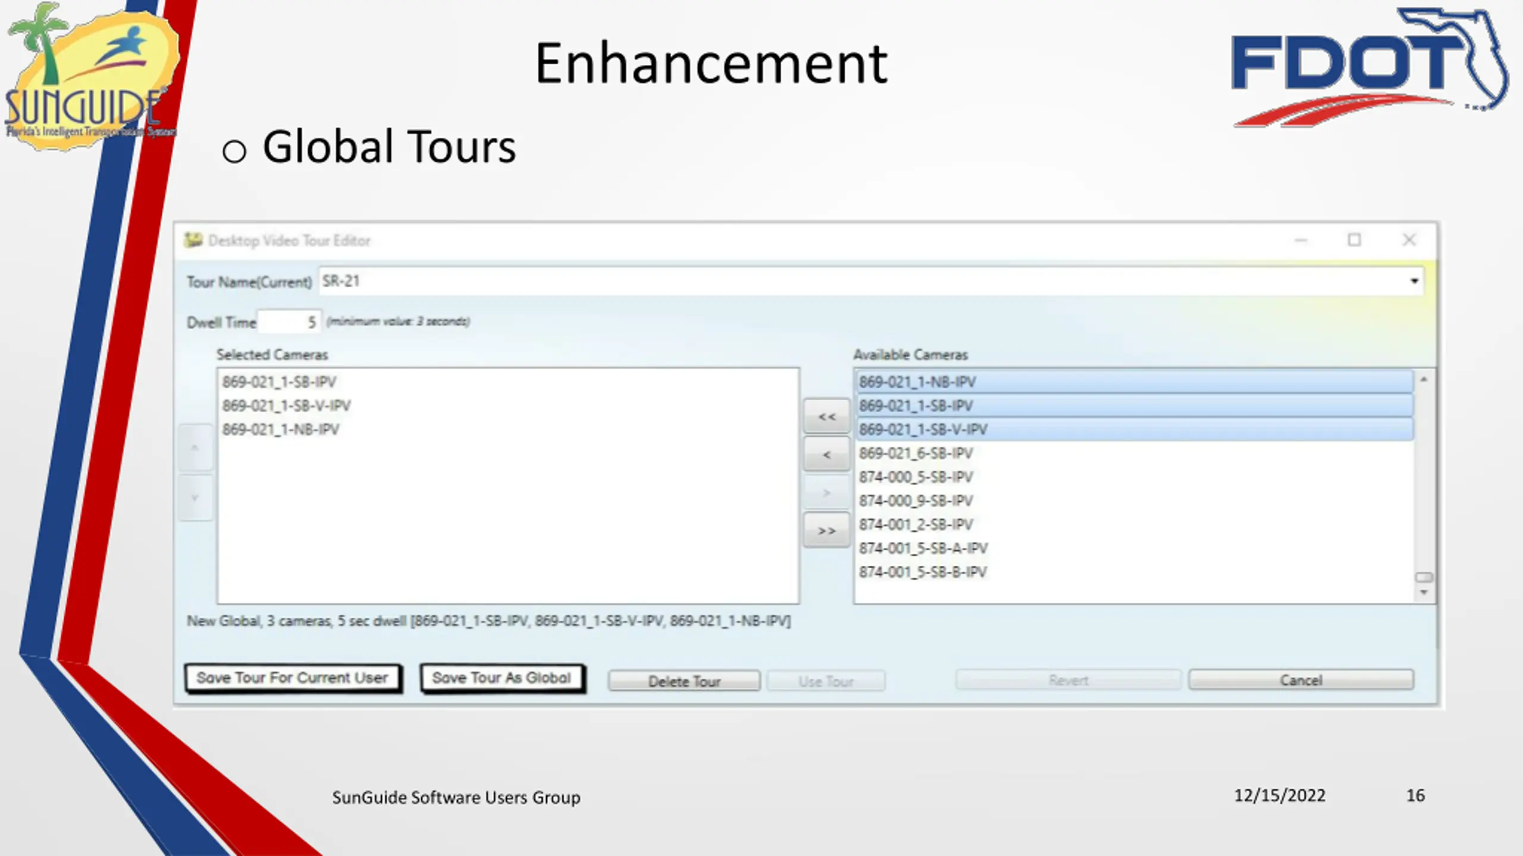This screenshot has width=1523, height=856.
Task: Select 869-021_1-NB-IPV in Available Cameras list
Action: tap(1135, 382)
